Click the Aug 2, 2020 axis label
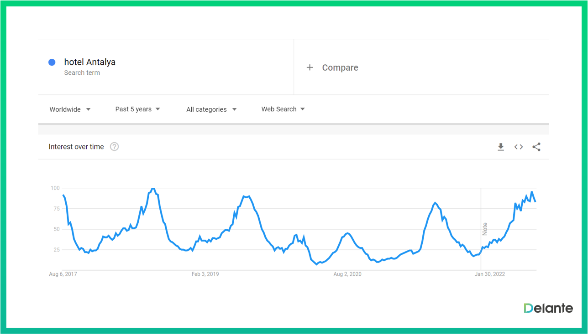Image resolution: width=588 pixels, height=335 pixels. coord(347,274)
